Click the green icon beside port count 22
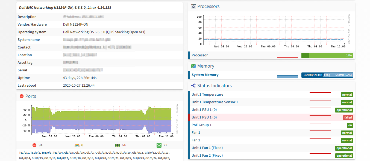Screen dimensions: 370x161 [159, 145]
